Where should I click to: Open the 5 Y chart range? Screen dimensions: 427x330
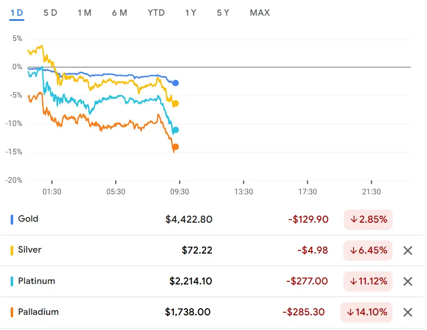click(x=223, y=13)
